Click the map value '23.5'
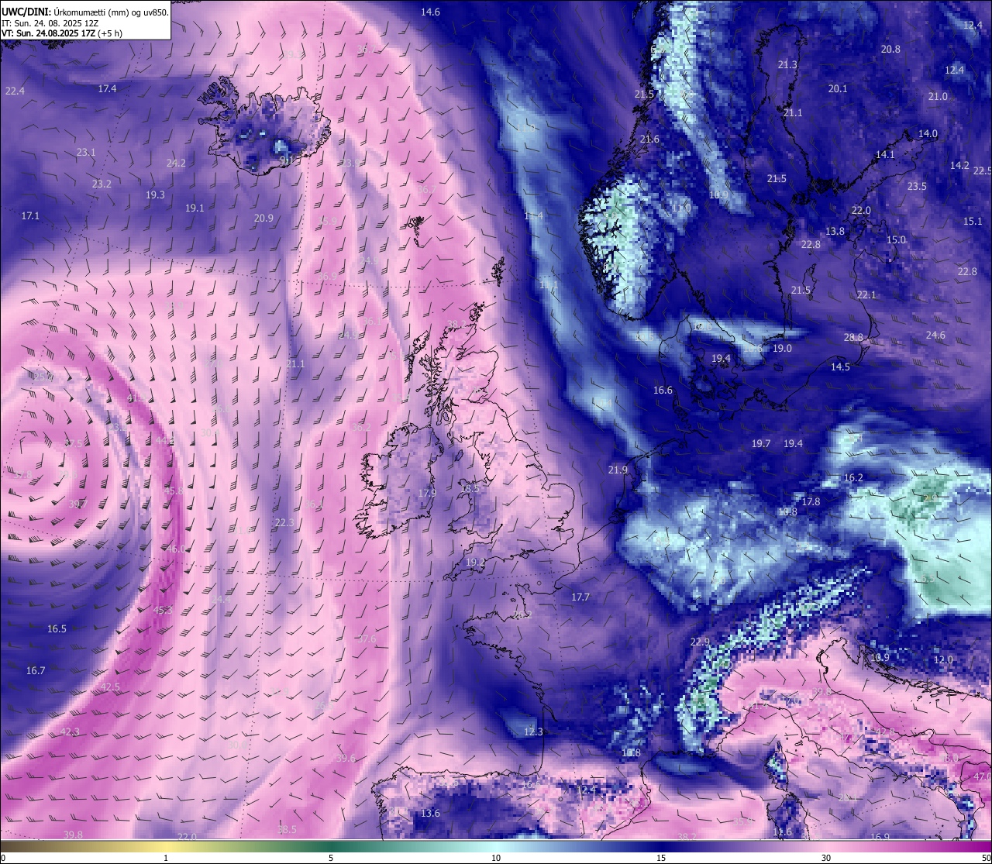Screen dimensions: 992x864 coord(917,187)
